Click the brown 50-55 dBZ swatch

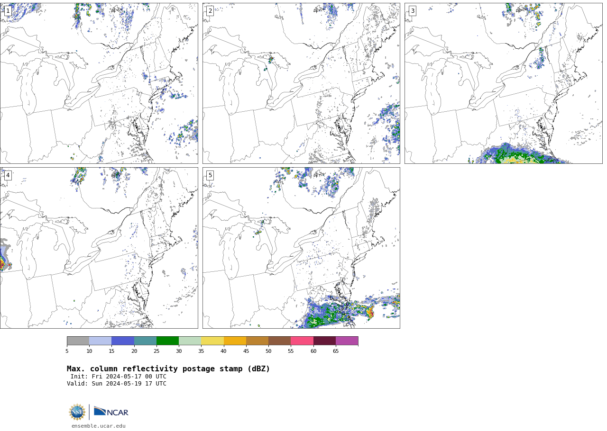[x=279, y=341]
